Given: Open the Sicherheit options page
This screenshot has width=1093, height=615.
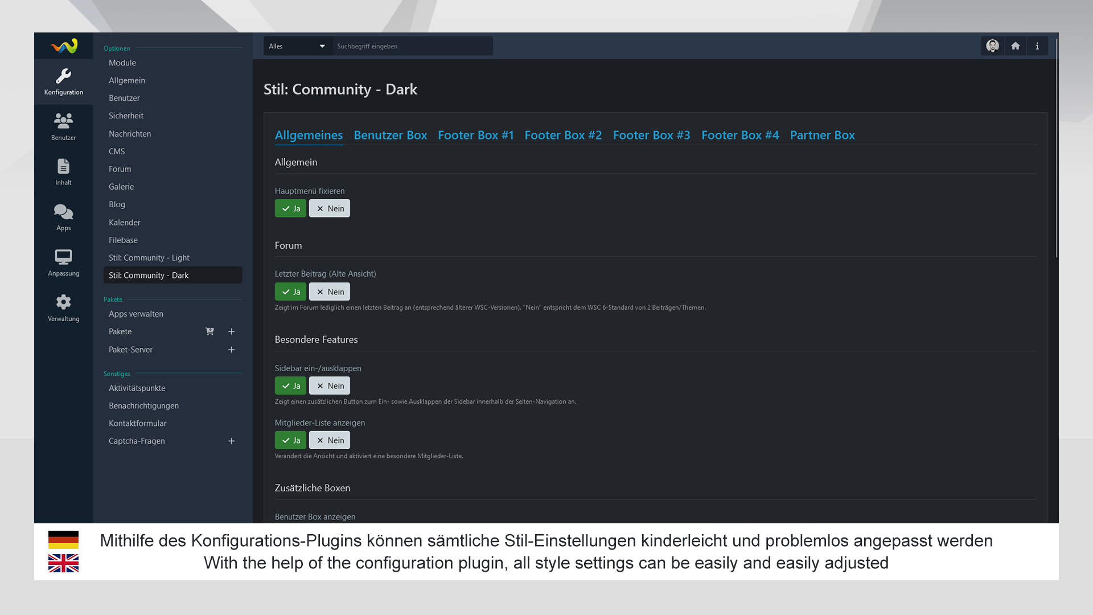Looking at the screenshot, I should (126, 116).
